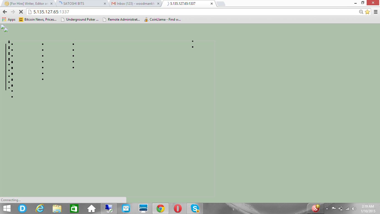Open the Chrome hamburger menu
The width and height of the screenshot is (380, 214).
coord(376,12)
